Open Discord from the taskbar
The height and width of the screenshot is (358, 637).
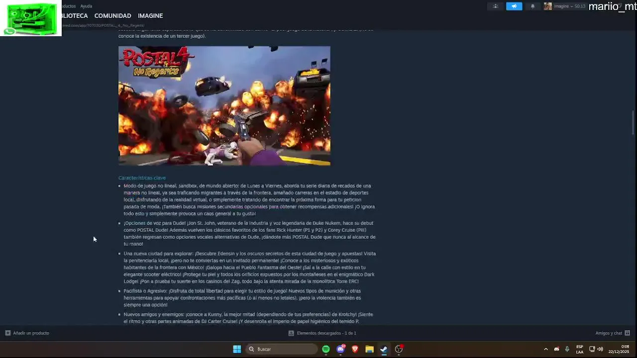click(x=341, y=349)
